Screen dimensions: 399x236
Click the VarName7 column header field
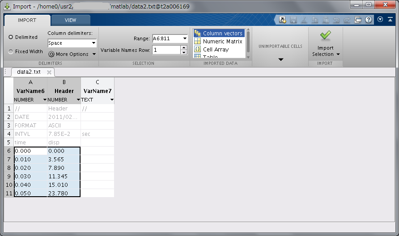click(98, 91)
